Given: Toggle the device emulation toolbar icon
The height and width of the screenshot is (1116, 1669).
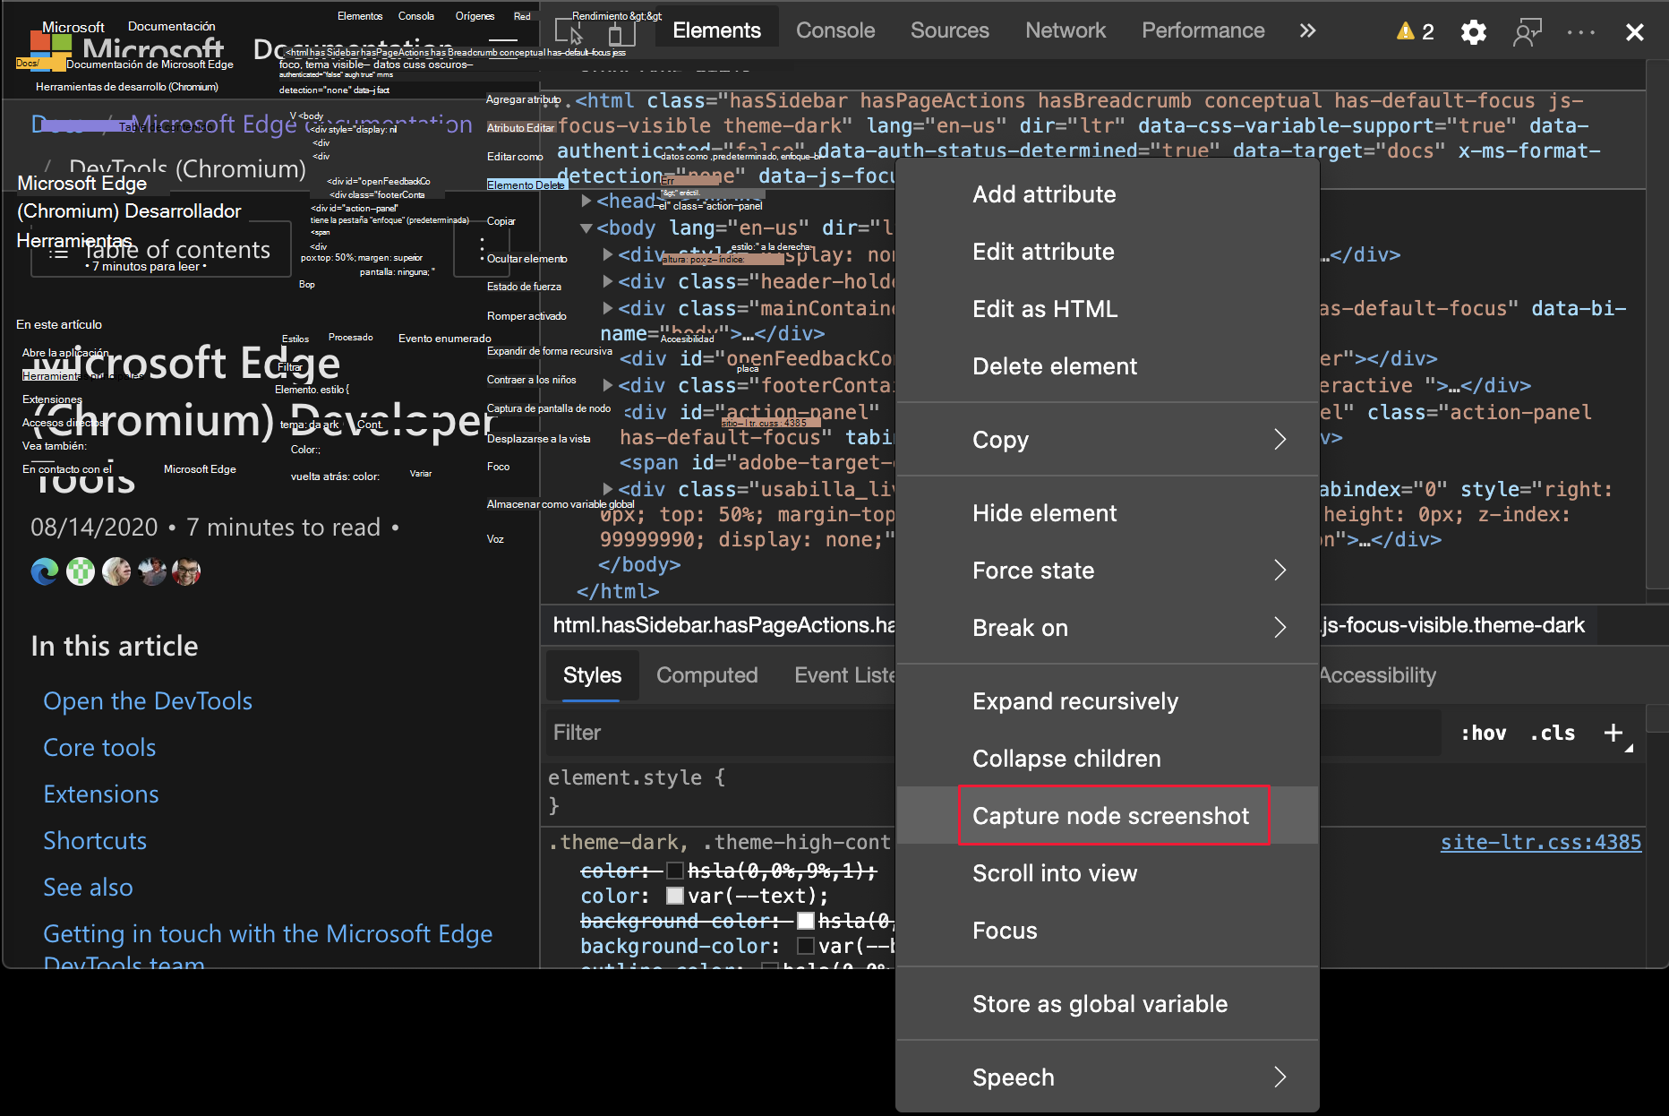Looking at the screenshot, I should (x=621, y=32).
